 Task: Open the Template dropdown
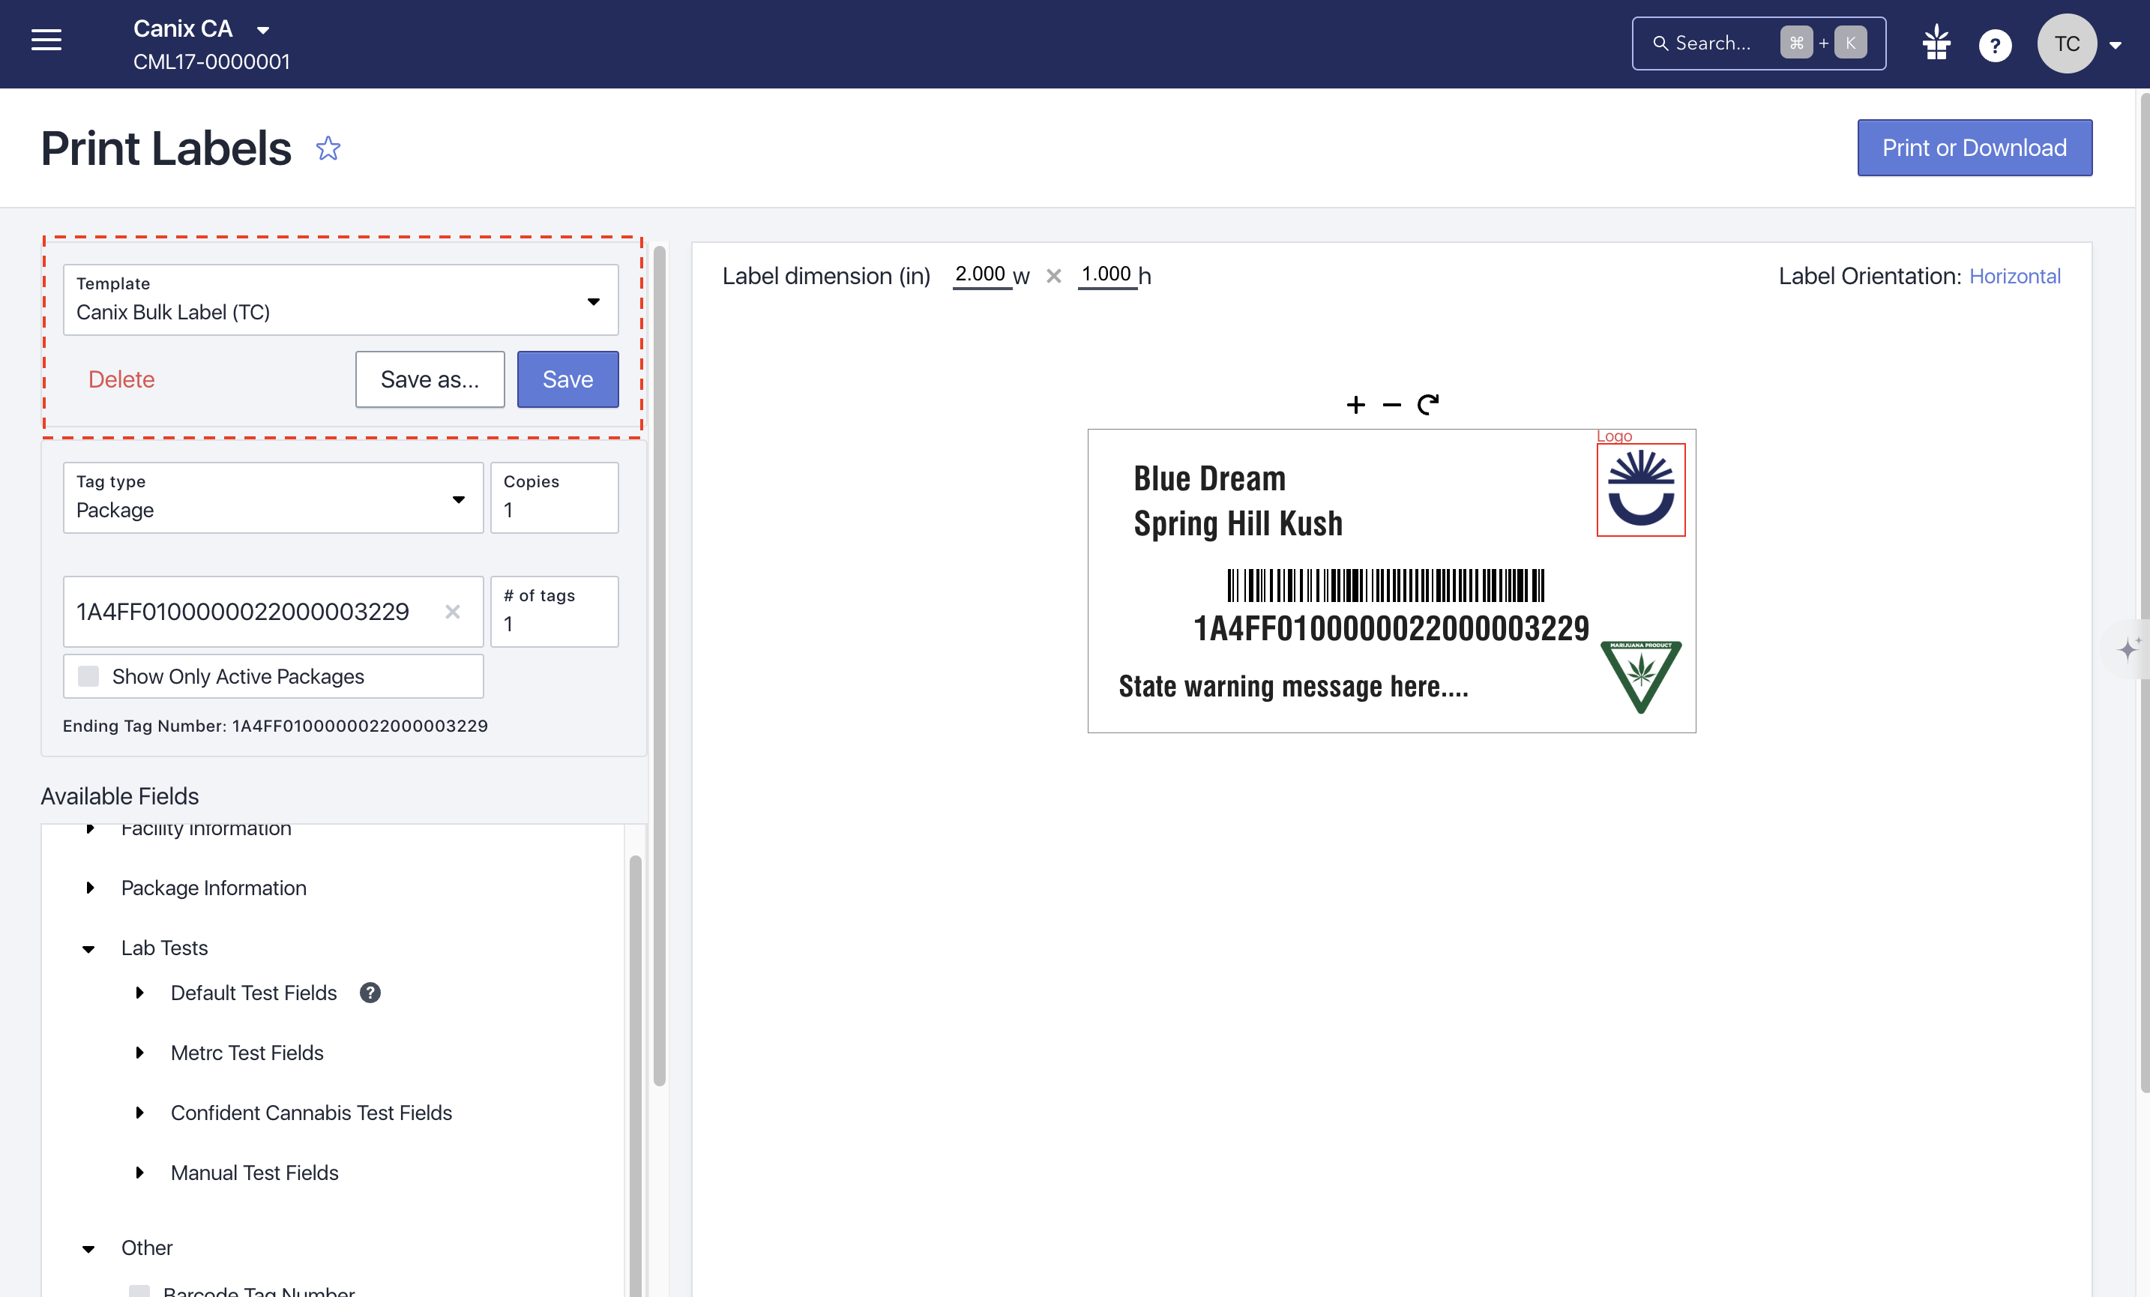(x=340, y=299)
